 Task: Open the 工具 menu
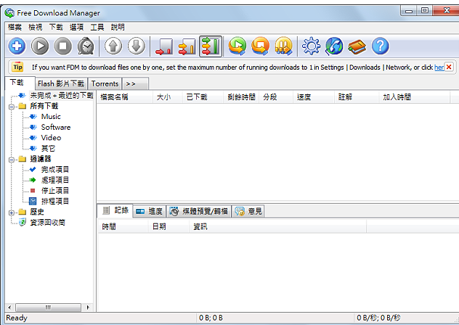coord(97,28)
